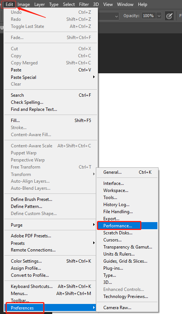
Task: Open the blend mode dropdown chevron
Action: pos(116,16)
